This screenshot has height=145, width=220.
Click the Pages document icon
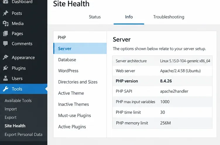click(x=6, y=33)
